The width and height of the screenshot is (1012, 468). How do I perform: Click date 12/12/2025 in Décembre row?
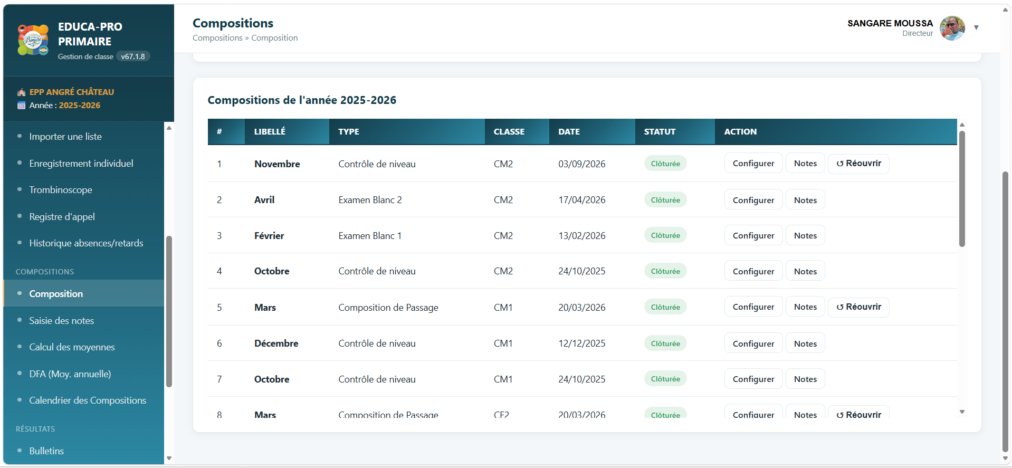(582, 343)
